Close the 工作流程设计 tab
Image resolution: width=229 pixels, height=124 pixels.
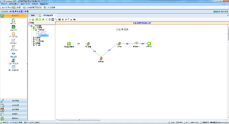55,16
